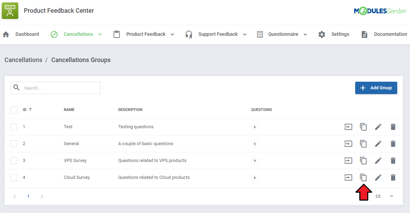Click 'A couple of basic questions' cell
Image resolution: width=410 pixels, height=213 pixels.
(146, 144)
